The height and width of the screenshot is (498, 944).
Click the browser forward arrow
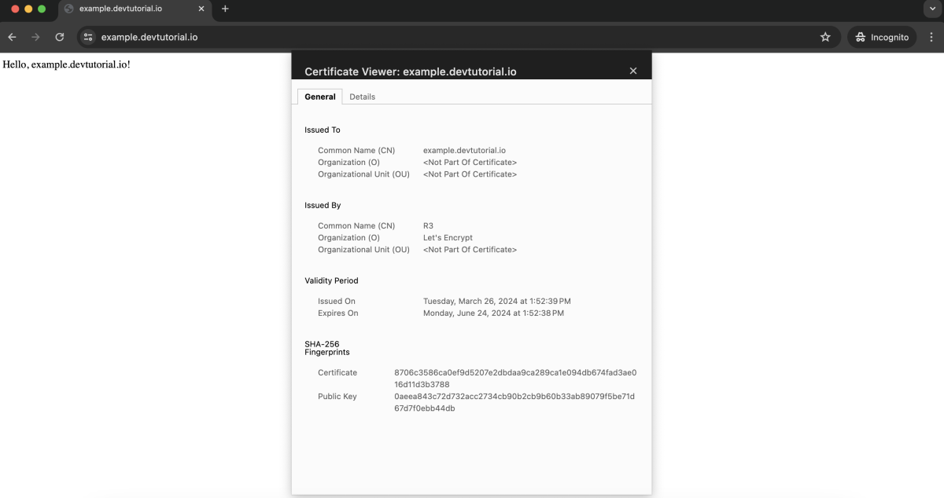[x=35, y=37]
